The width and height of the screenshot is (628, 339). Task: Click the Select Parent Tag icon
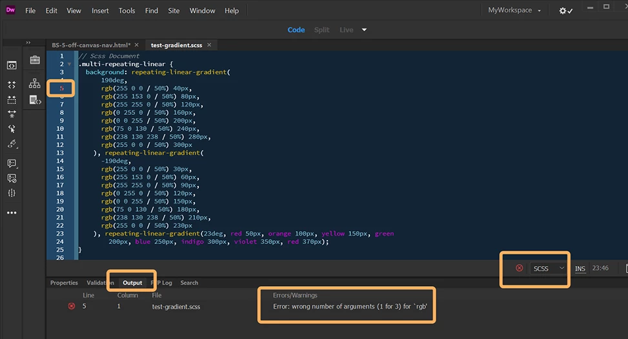[x=12, y=99]
